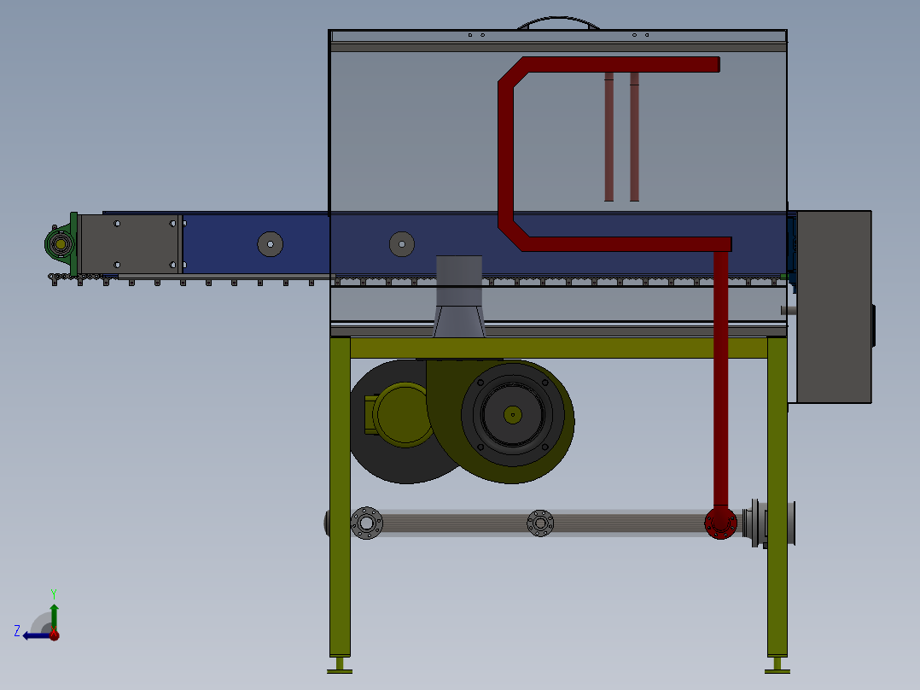The height and width of the screenshot is (690, 920).
Task: Click the 'Y' axis label text
Action: pos(54,594)
